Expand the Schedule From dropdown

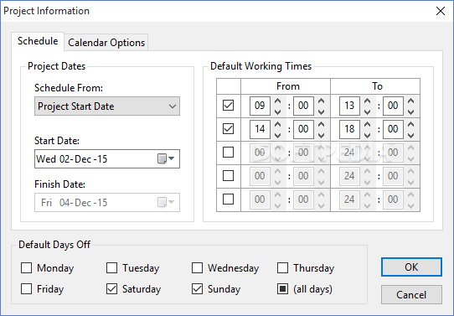click(x=107, y=106)
